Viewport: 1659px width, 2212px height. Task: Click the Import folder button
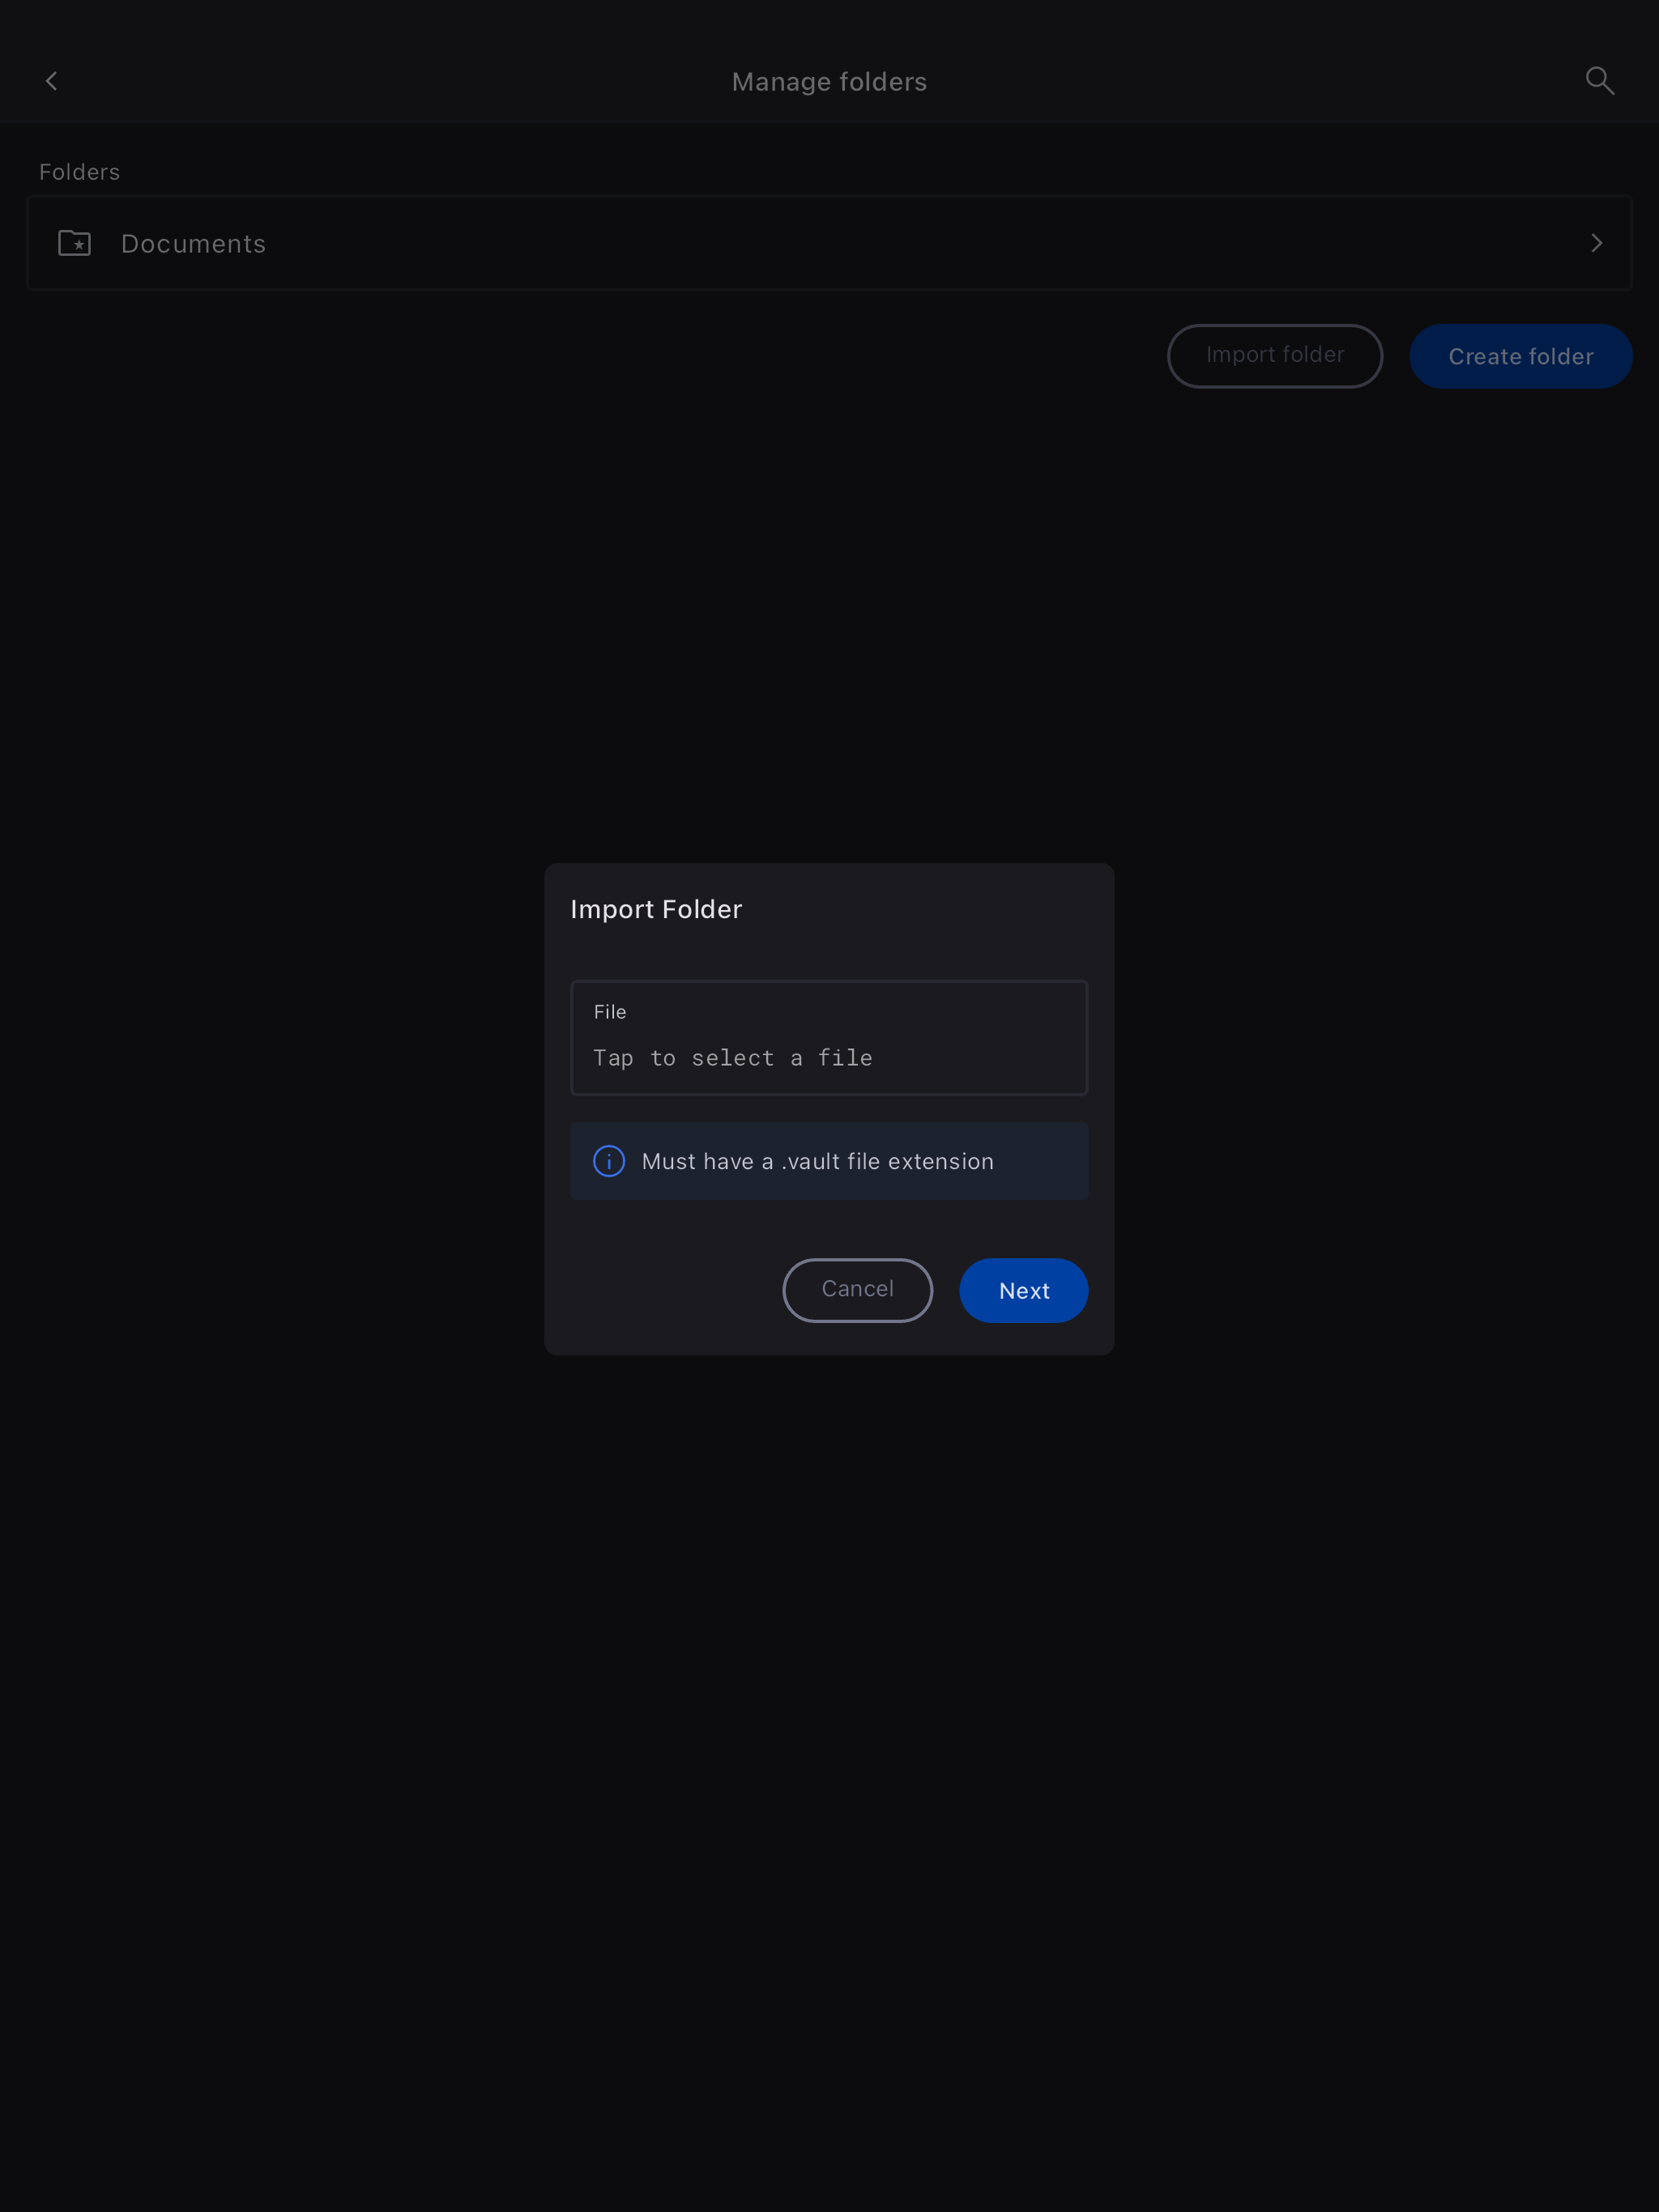1275,355
